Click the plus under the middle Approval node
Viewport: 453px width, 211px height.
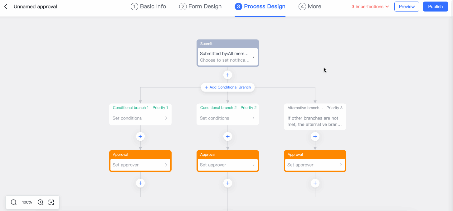pos(227,183)
